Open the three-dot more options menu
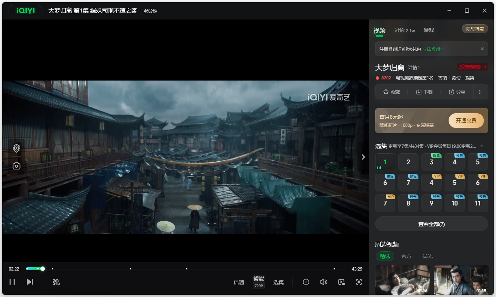The height and width of the screenshot is (297, 496). coord(480,92)
